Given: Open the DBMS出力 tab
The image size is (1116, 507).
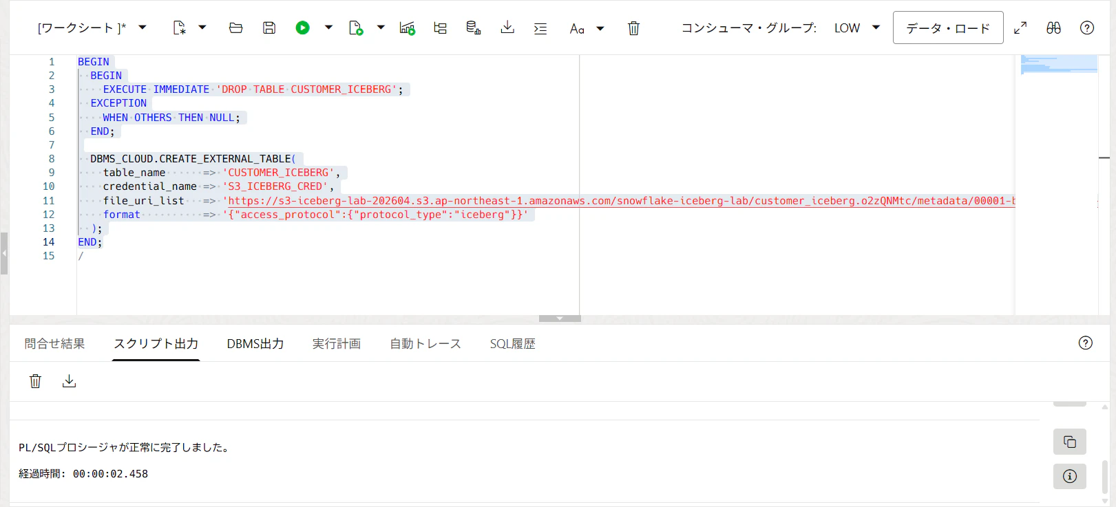Looking at the screenshot, I should pyautogui.click(x=255, y=343).
